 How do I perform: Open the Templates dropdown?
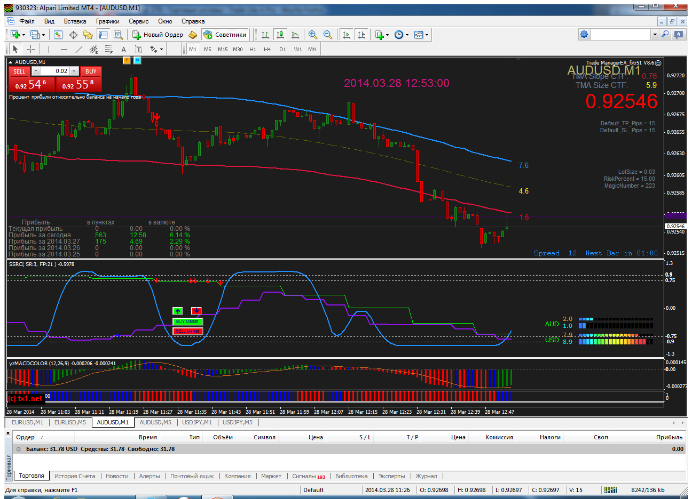click(427, 35)
